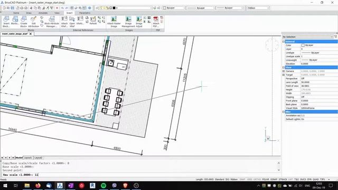Open the ByLayer lineweight dropdown
This screenshot has height=190, width=338.
(230, 8)
